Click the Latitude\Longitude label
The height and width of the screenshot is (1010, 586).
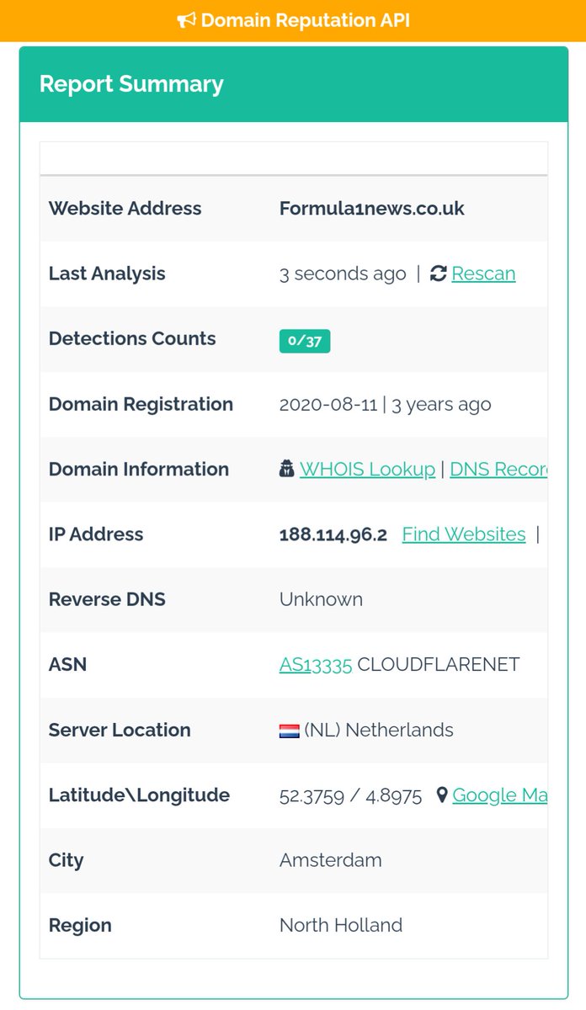139,795
